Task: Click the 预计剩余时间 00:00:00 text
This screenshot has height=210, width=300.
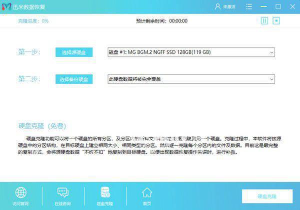Action: [x=162, y=21]
